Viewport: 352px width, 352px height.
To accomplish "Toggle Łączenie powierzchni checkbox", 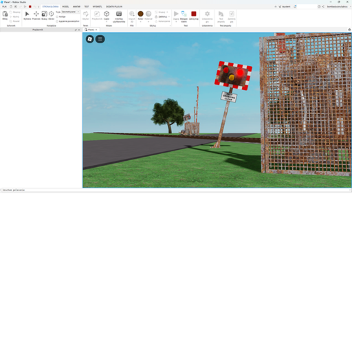I will (57, 21).
